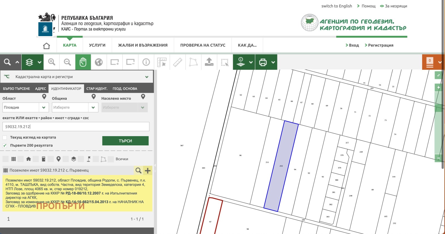This screenshot has height=234, width=445.
Task: Click the globe full extent icon
Action: (99, 62)
